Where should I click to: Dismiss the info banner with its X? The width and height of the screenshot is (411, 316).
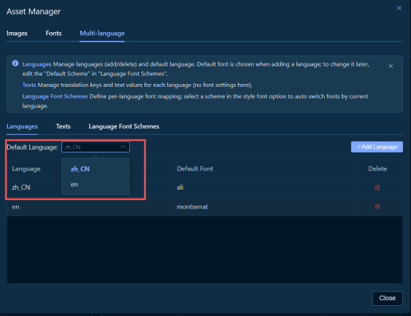(x=391, y=66)
